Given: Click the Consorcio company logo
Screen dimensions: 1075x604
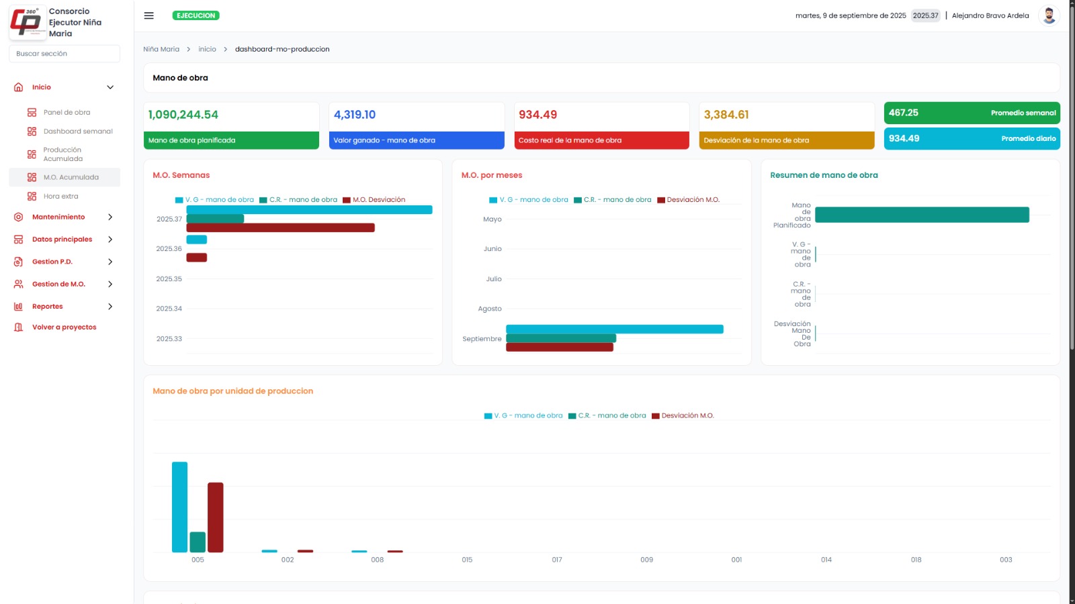Looking at the screenshot, I should pyautogui.click(x=28, y=22).
